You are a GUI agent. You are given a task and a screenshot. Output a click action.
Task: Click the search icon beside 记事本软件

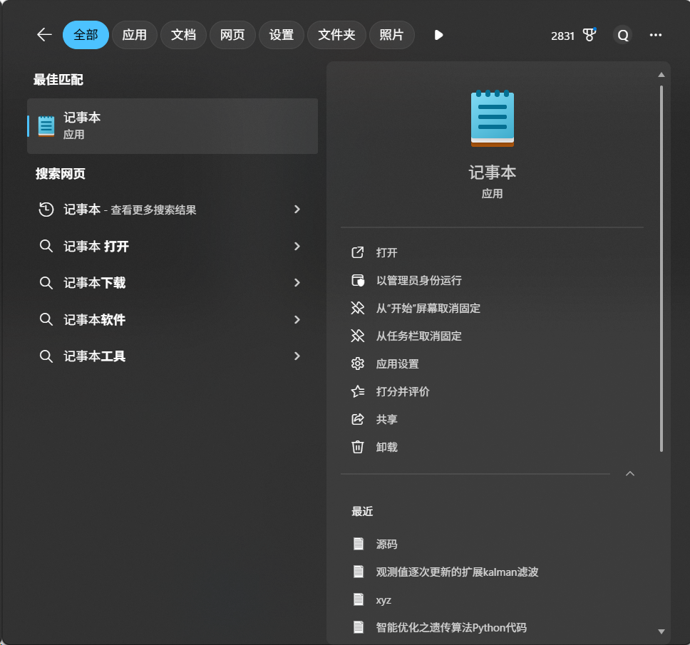tap(46, 319)
